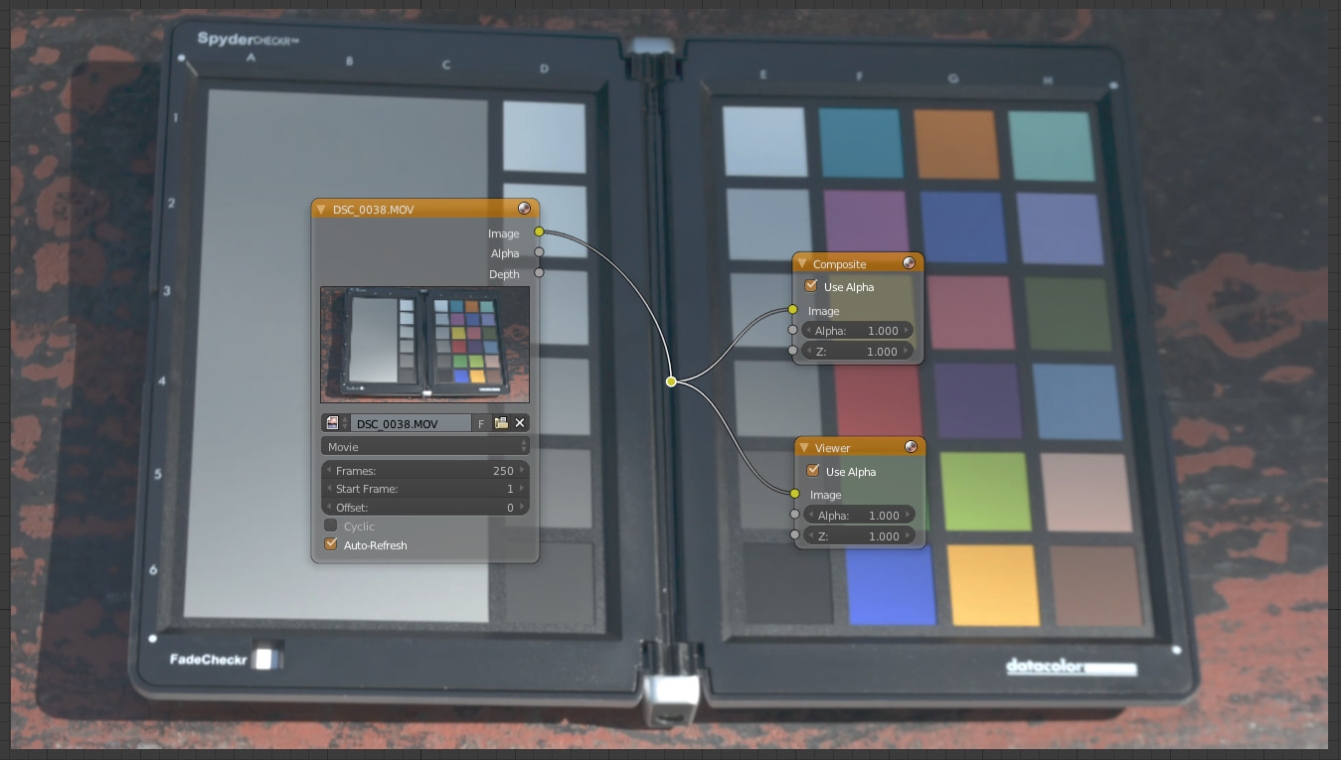Click the DSC_0038.MOV datablock name field

pyautogui.click(x=412, y=423)
